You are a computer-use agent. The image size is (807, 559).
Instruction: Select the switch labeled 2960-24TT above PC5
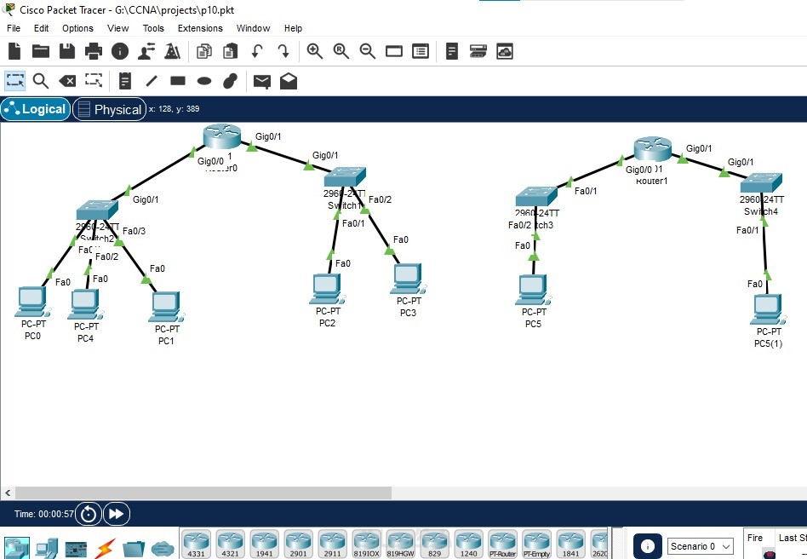pos(536,197)
